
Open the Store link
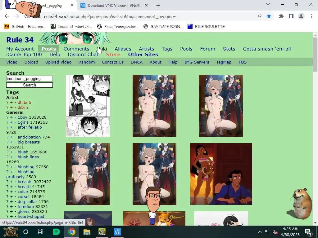point(113,55)
